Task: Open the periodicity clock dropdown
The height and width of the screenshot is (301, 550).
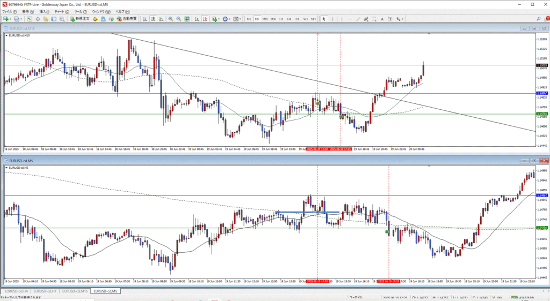Action: [x=230, y=19]
